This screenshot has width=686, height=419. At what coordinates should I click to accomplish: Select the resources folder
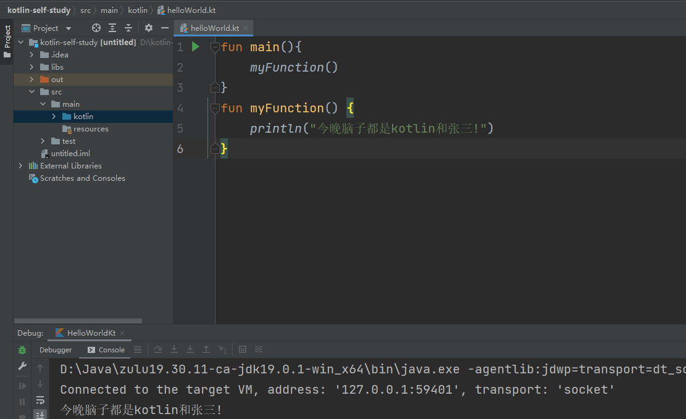(x=91, y=129)
